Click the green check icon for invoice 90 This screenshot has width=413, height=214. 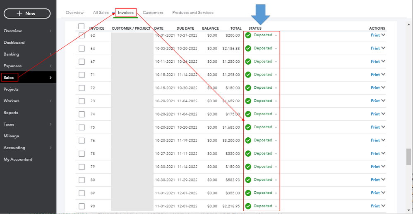pyautogui.click(x=248, y=206)
